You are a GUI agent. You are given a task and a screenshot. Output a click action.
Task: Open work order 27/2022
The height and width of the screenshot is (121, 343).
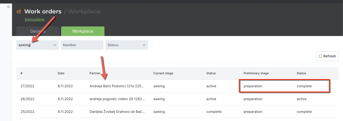coord(27,86)
